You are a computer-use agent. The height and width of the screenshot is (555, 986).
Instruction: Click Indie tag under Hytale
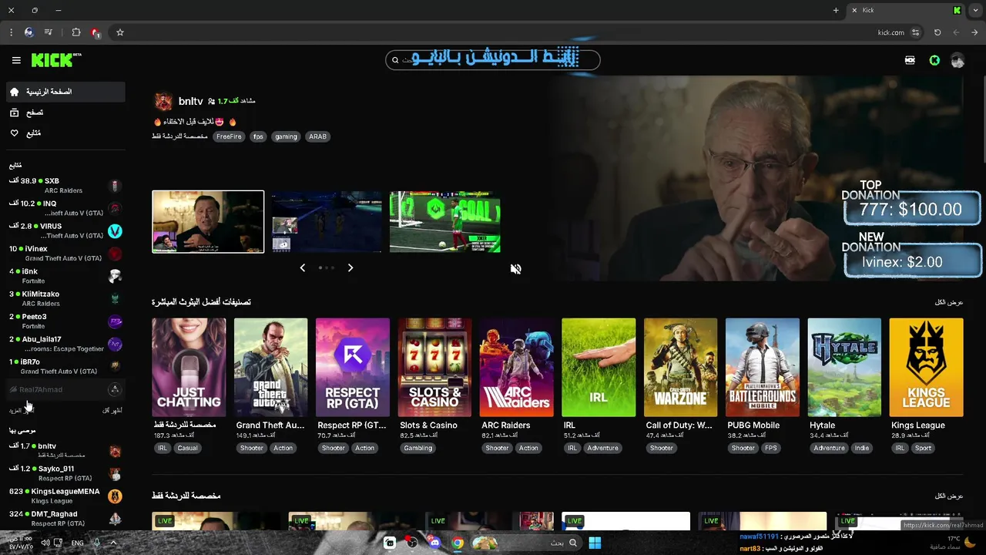[x=862, y=448]
